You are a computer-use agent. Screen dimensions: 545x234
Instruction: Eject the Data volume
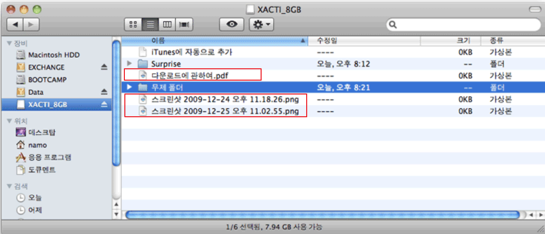pyautogui.click(x=104, y=93)
